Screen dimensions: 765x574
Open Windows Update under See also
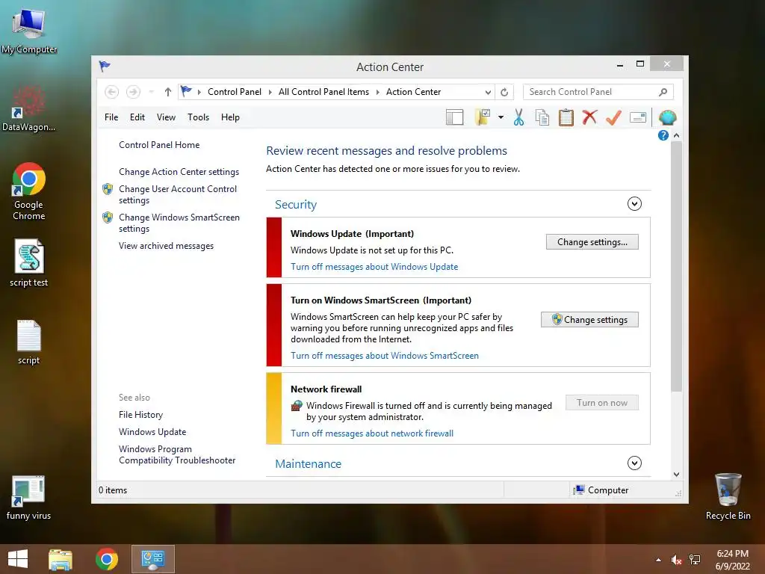(152, 432)
